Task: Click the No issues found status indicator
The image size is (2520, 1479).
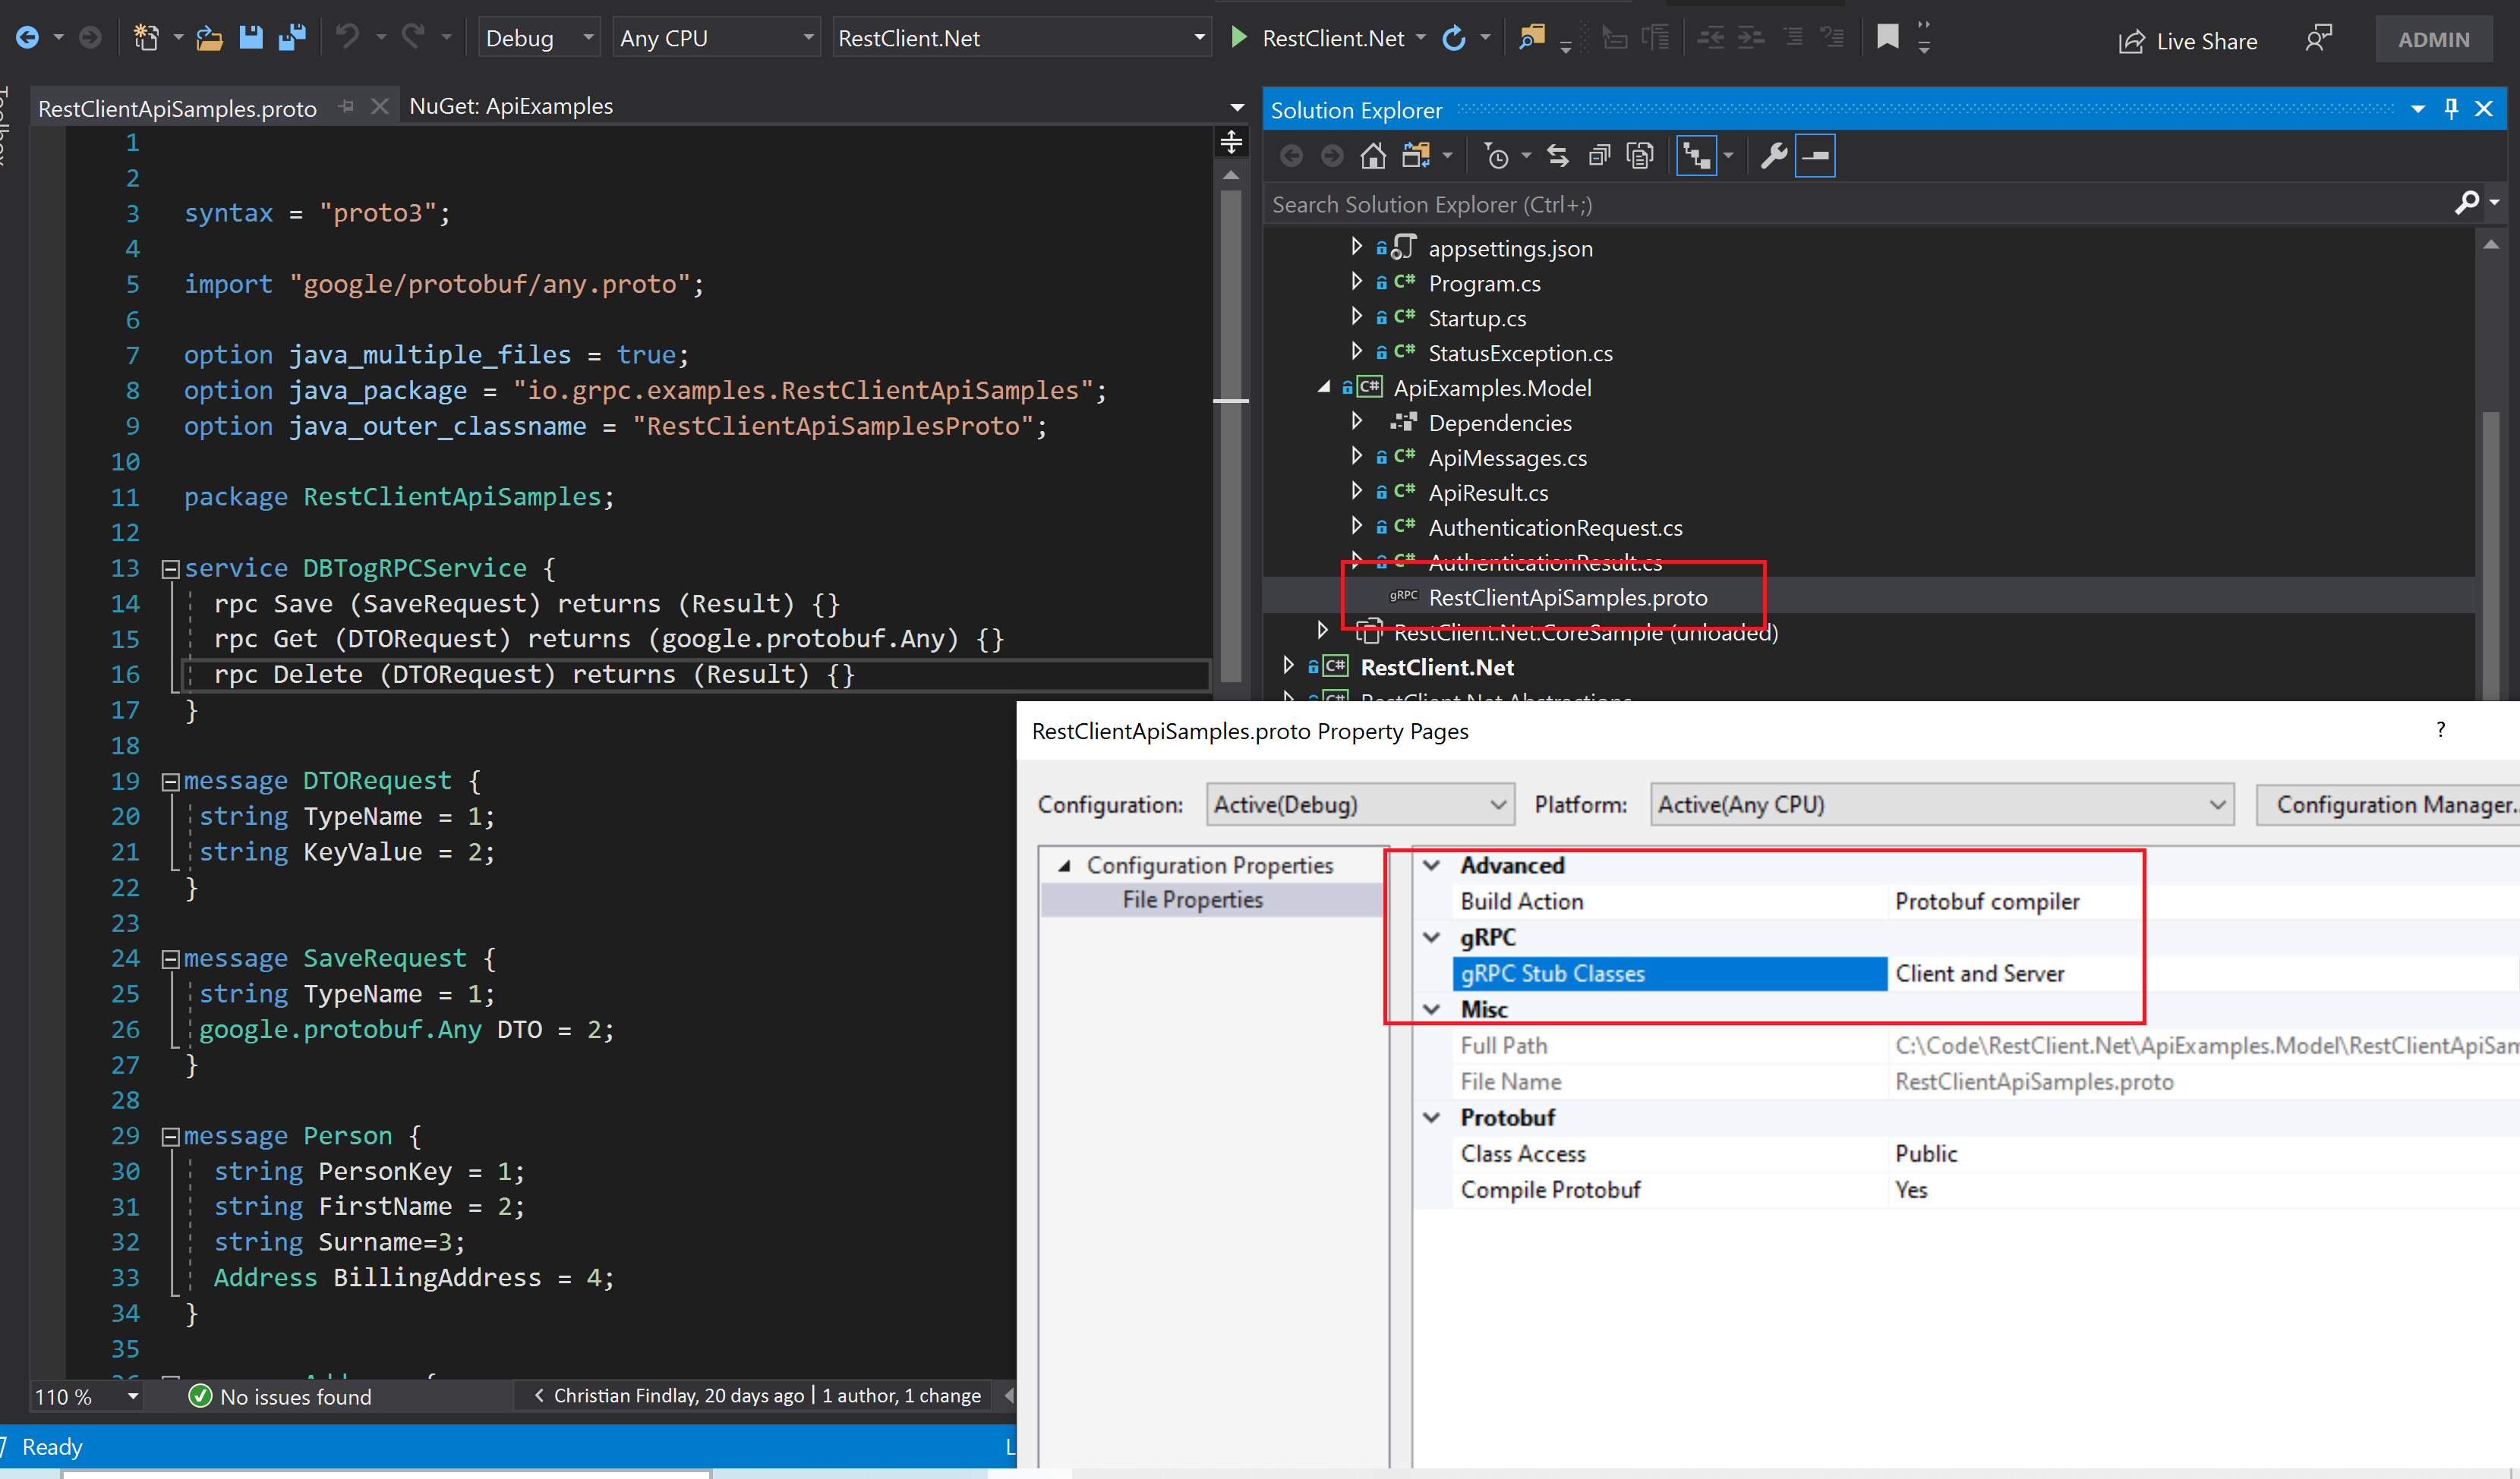Action: pyautogui.click(x=280, y=1396)
